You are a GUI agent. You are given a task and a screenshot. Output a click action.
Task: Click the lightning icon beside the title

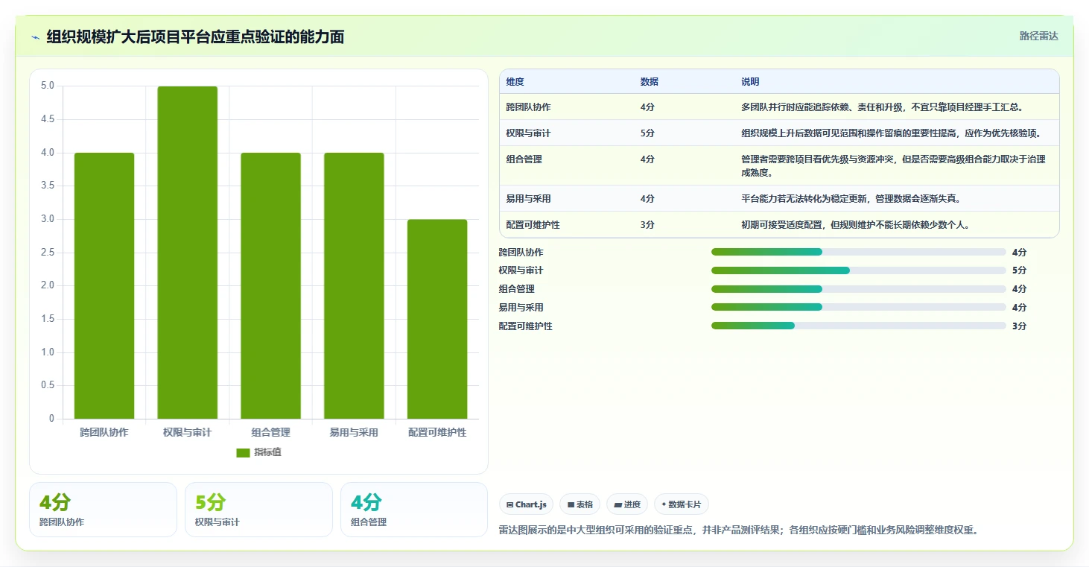36,37
